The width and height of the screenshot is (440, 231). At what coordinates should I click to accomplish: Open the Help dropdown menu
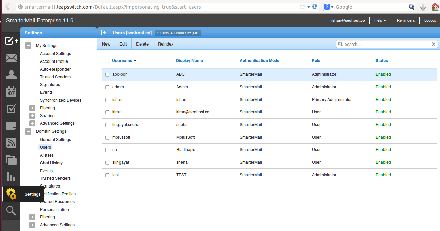coord(380,20)
